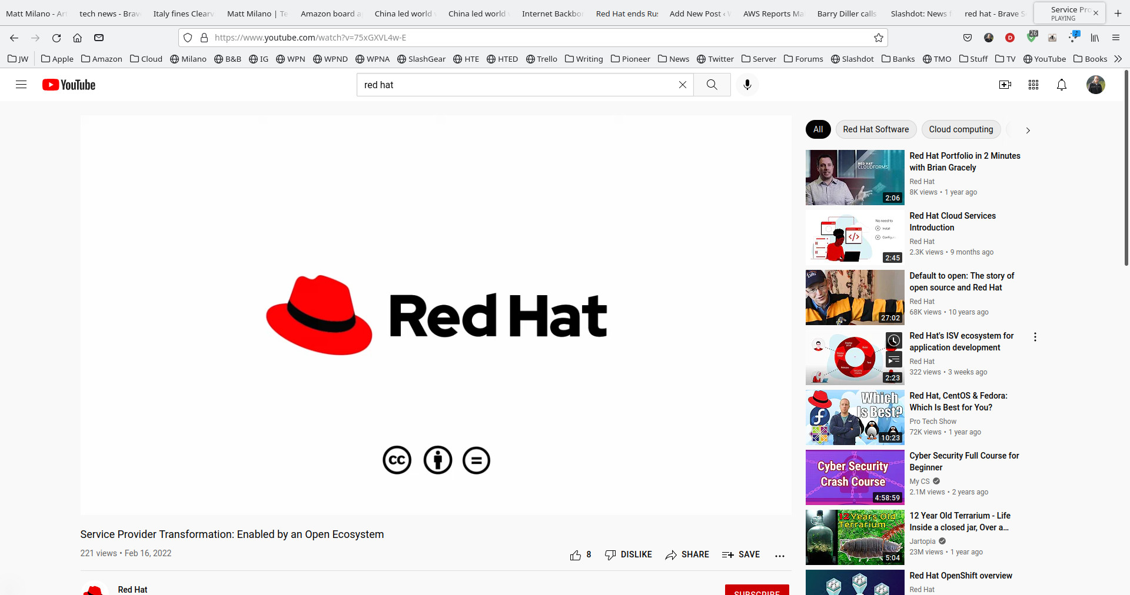Open Red Hat Cloud Services Introduction thumbnail
The height and width of the screenshot is (595, 1130).
pos(855,238)
